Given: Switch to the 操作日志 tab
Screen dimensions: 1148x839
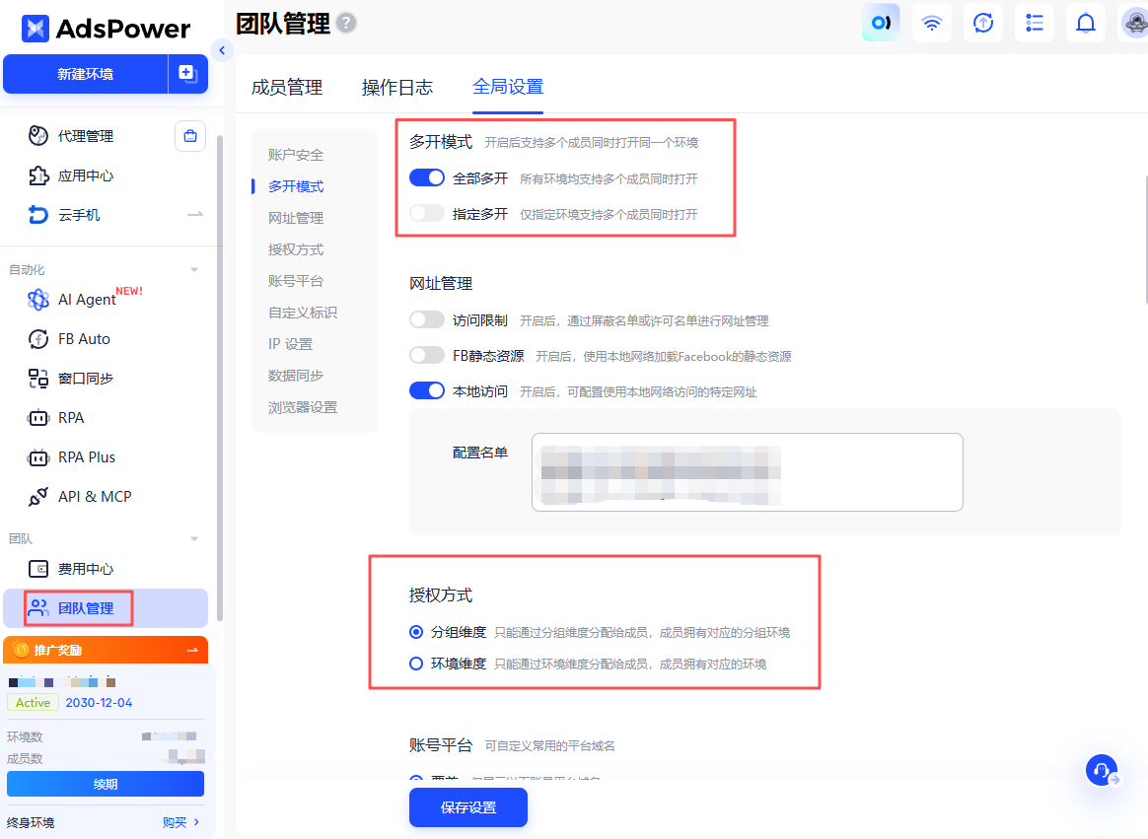Looking at the screenshot, I should (x=397, y=88).
